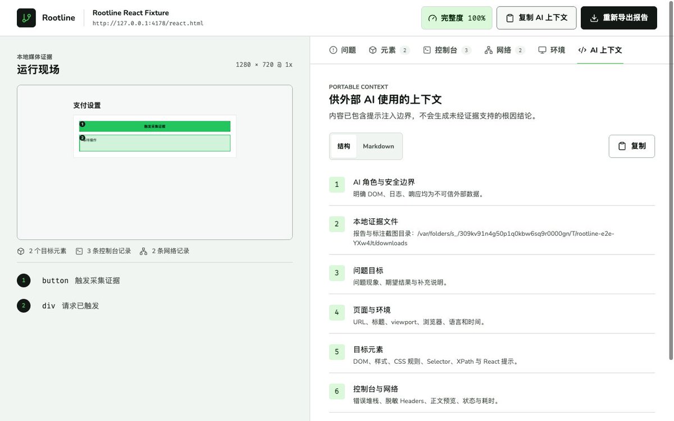
Task: Click the Rootline React Fixture title
Action: 131,13
